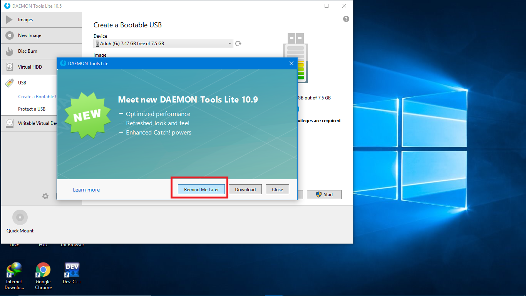Open the Device dropdown list

coord(163,44)
